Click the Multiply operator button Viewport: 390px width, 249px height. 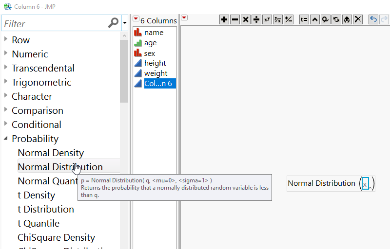[x=246, y=19]
